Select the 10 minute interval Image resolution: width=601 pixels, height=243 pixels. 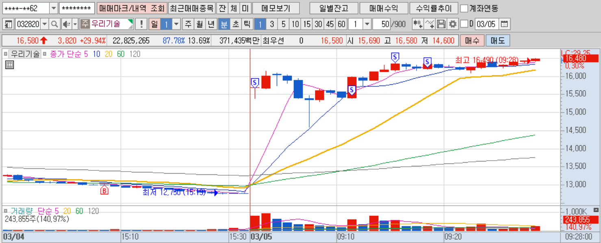[x=295, y=24]
